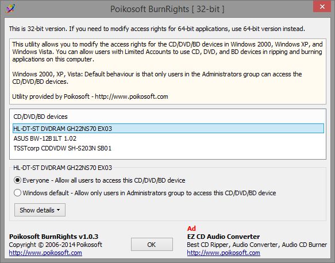Click the Show details dropdown arrow

click(x=59, y=210)
